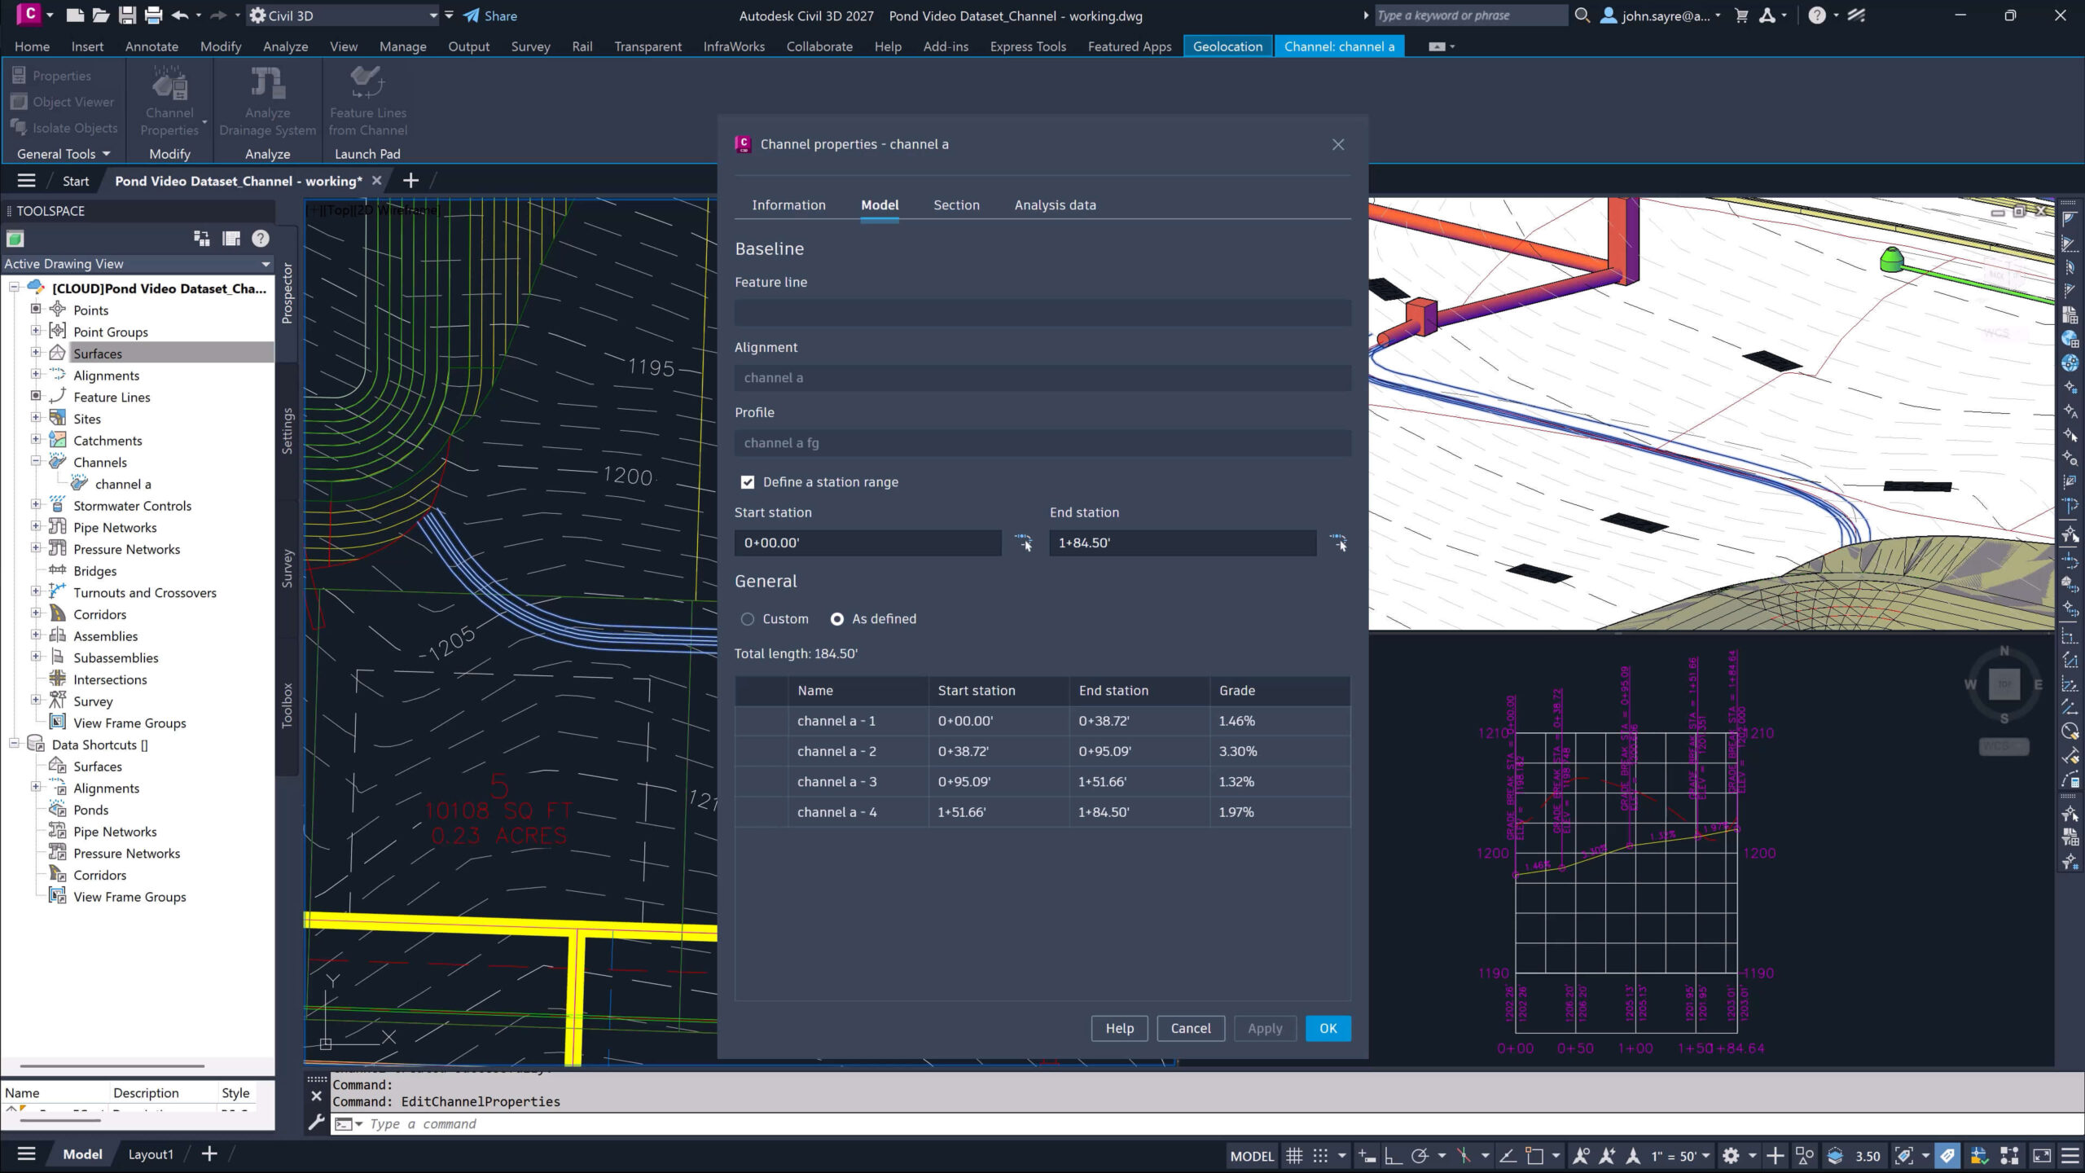The image size is (2085, 1173).
Task: Click the Toolspace panorama display icon
Action: coord(231,239)
